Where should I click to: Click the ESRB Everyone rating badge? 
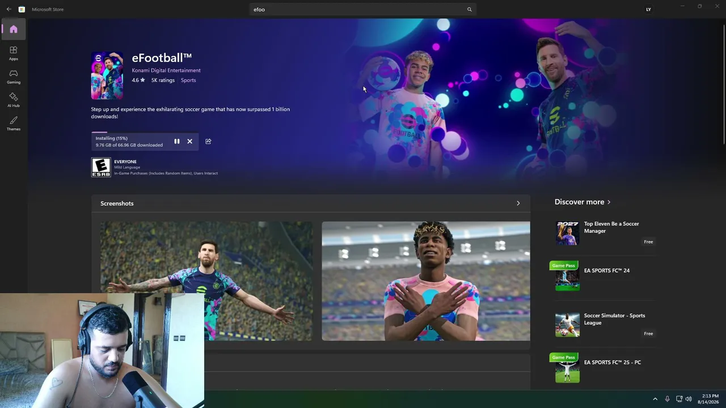tap(101, 167)
